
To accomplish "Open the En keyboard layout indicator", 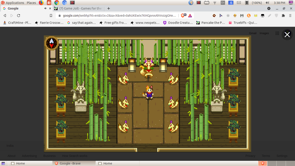I will (223, 3).
